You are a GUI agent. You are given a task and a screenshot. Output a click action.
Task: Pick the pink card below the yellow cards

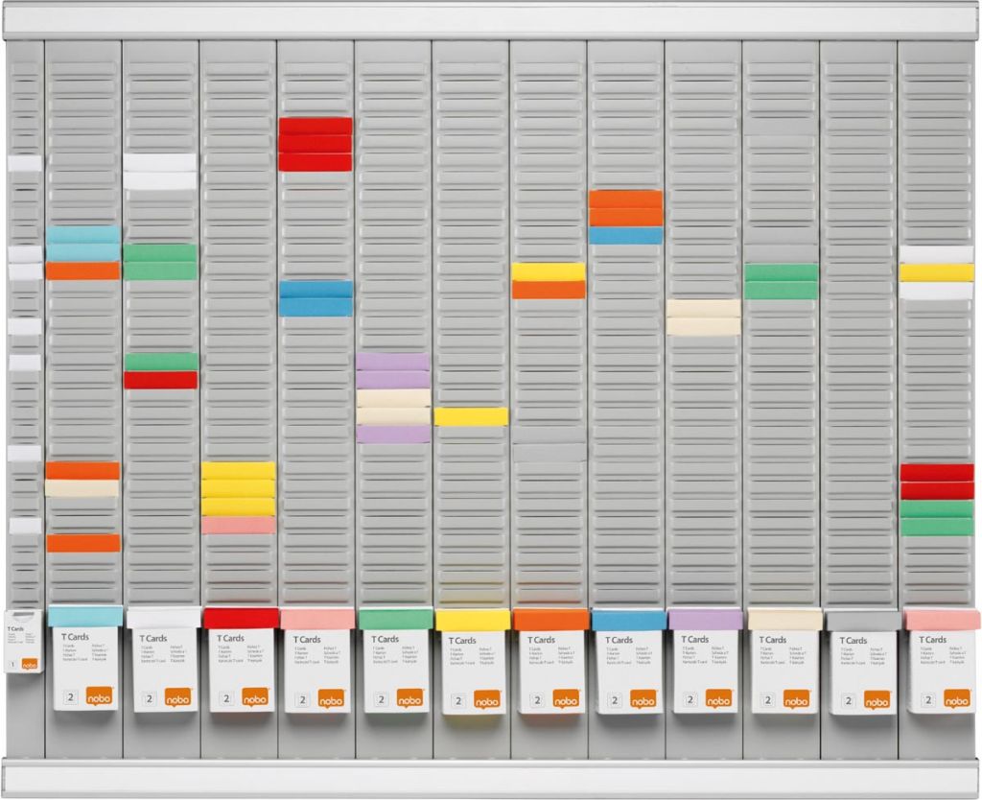[238, 525]
